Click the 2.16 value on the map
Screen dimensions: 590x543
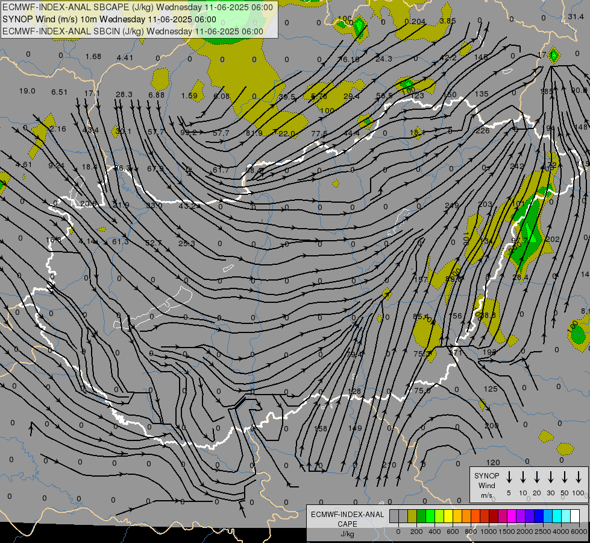point(58,129)
